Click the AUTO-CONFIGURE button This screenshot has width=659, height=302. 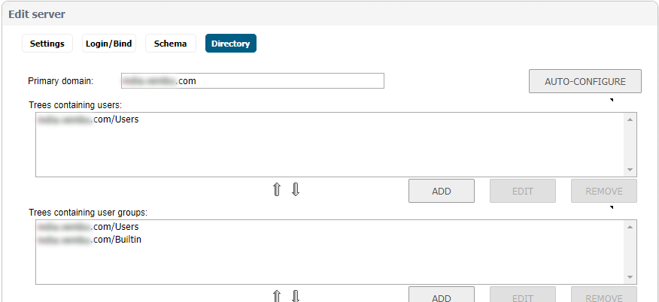pos(585,81)
